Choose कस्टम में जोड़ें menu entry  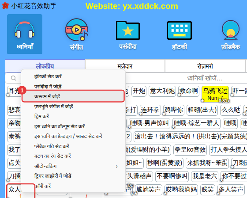(x=73, y=96)
